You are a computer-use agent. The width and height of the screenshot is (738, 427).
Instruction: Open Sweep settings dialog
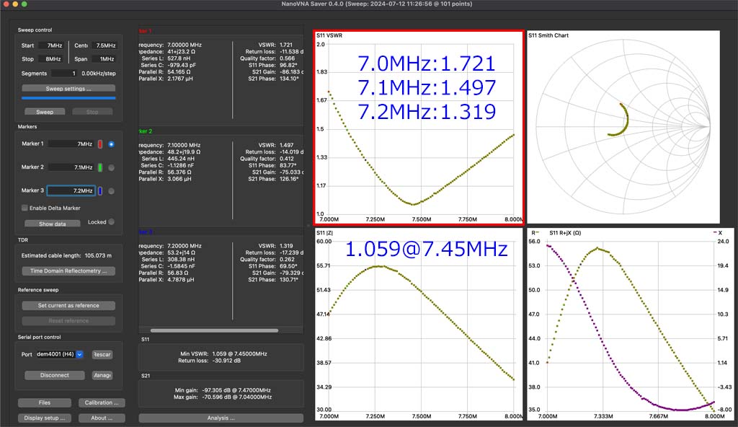click(68, 89)
